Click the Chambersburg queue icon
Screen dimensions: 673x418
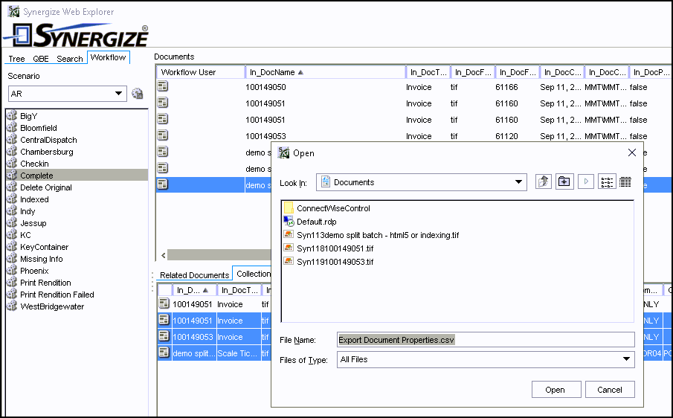(12, 152)
